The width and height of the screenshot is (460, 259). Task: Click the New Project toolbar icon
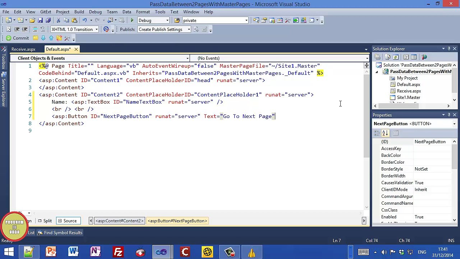[9, 21]
